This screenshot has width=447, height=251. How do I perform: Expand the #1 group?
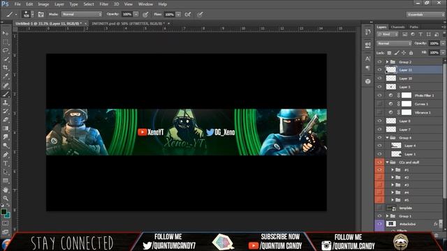tap(393, 170)
